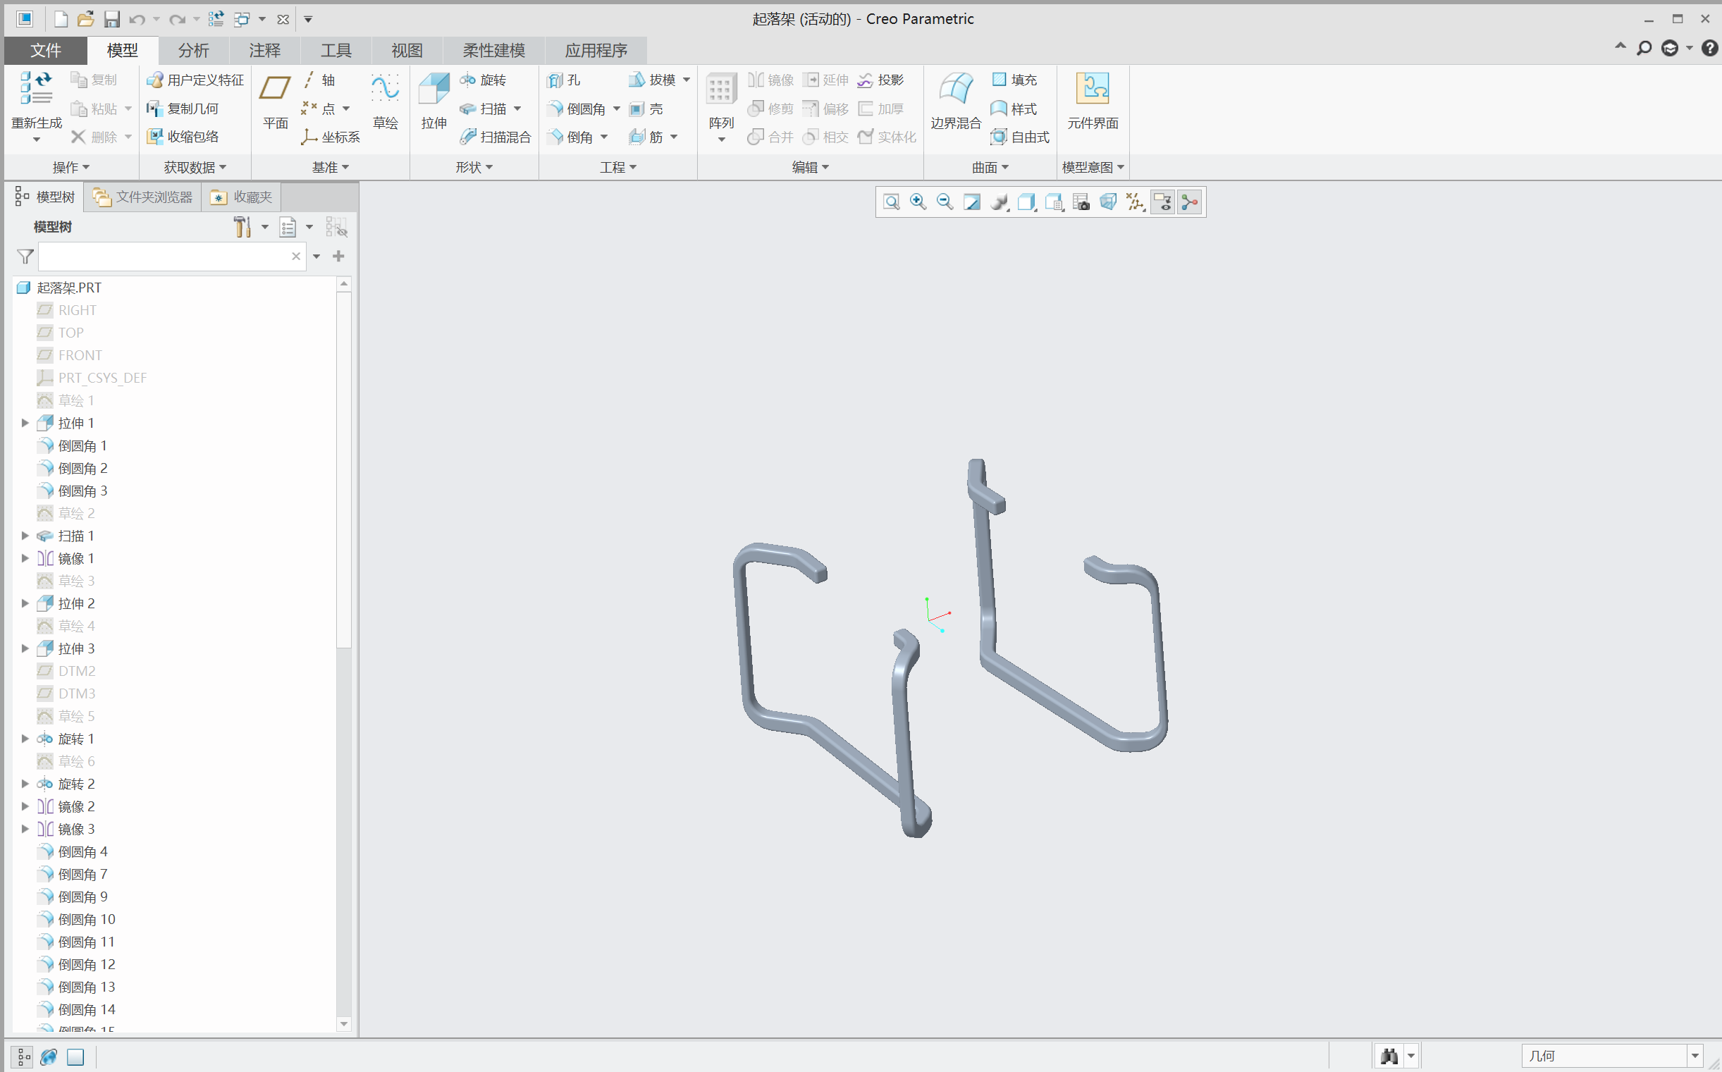The image size is (1722, 1072).
Task: Open the View Manager camera icon
Action: point(1081,203)
